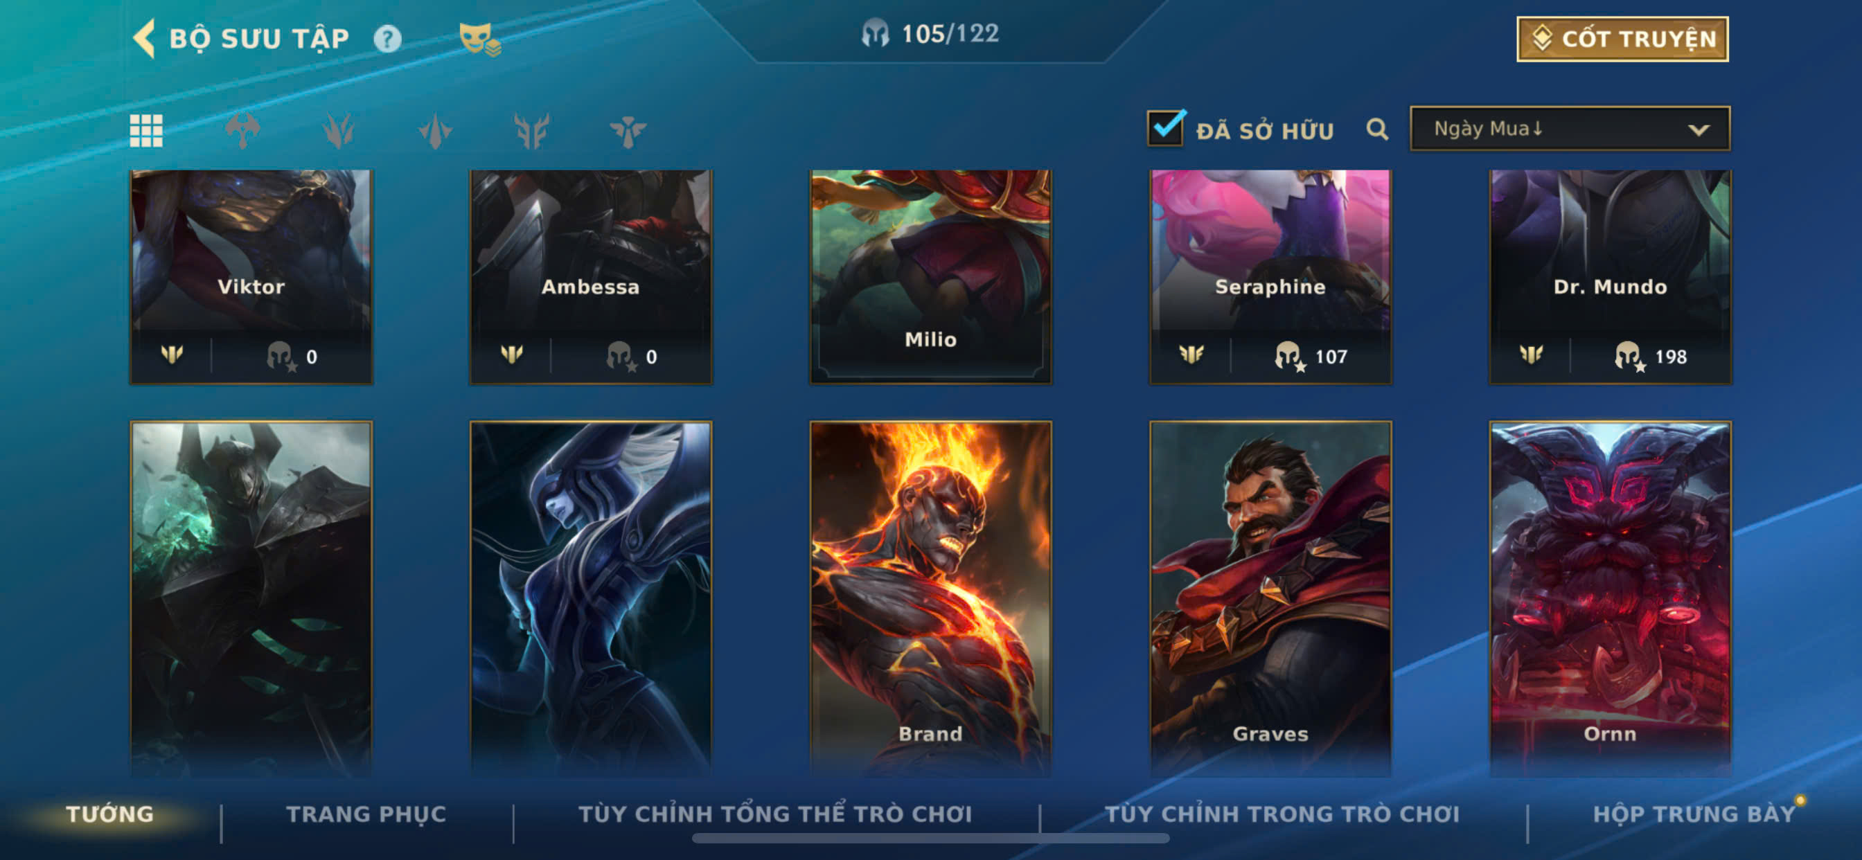Uncheck the Đã Sở Hữu checkbox
This screenshot has height=860, width=1862.
pyautogui.click(x=1165, y=128)
